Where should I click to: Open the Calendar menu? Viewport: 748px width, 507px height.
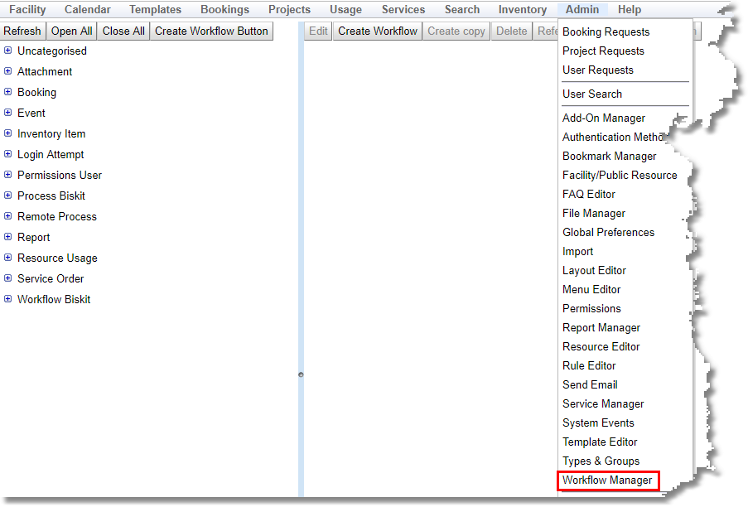tap(87, 10)
